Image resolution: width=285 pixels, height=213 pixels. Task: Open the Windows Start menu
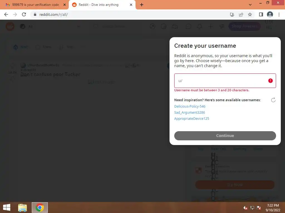7,207
